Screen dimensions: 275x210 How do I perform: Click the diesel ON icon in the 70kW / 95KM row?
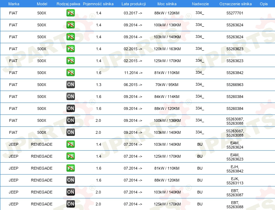tap(70, 85)
